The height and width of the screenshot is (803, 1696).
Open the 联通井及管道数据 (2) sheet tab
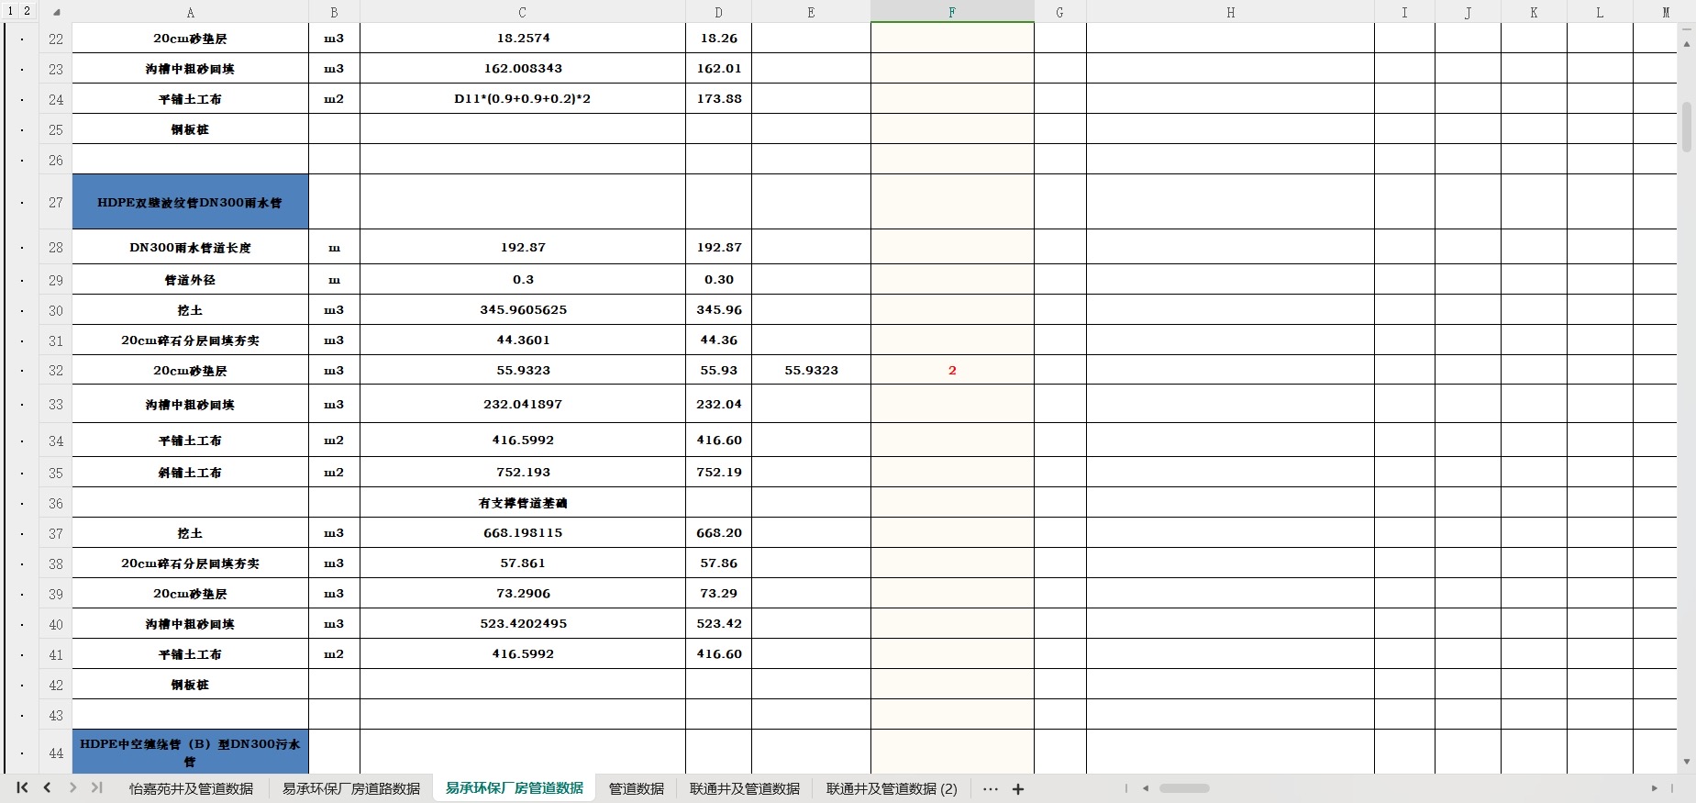click(892, 788)
